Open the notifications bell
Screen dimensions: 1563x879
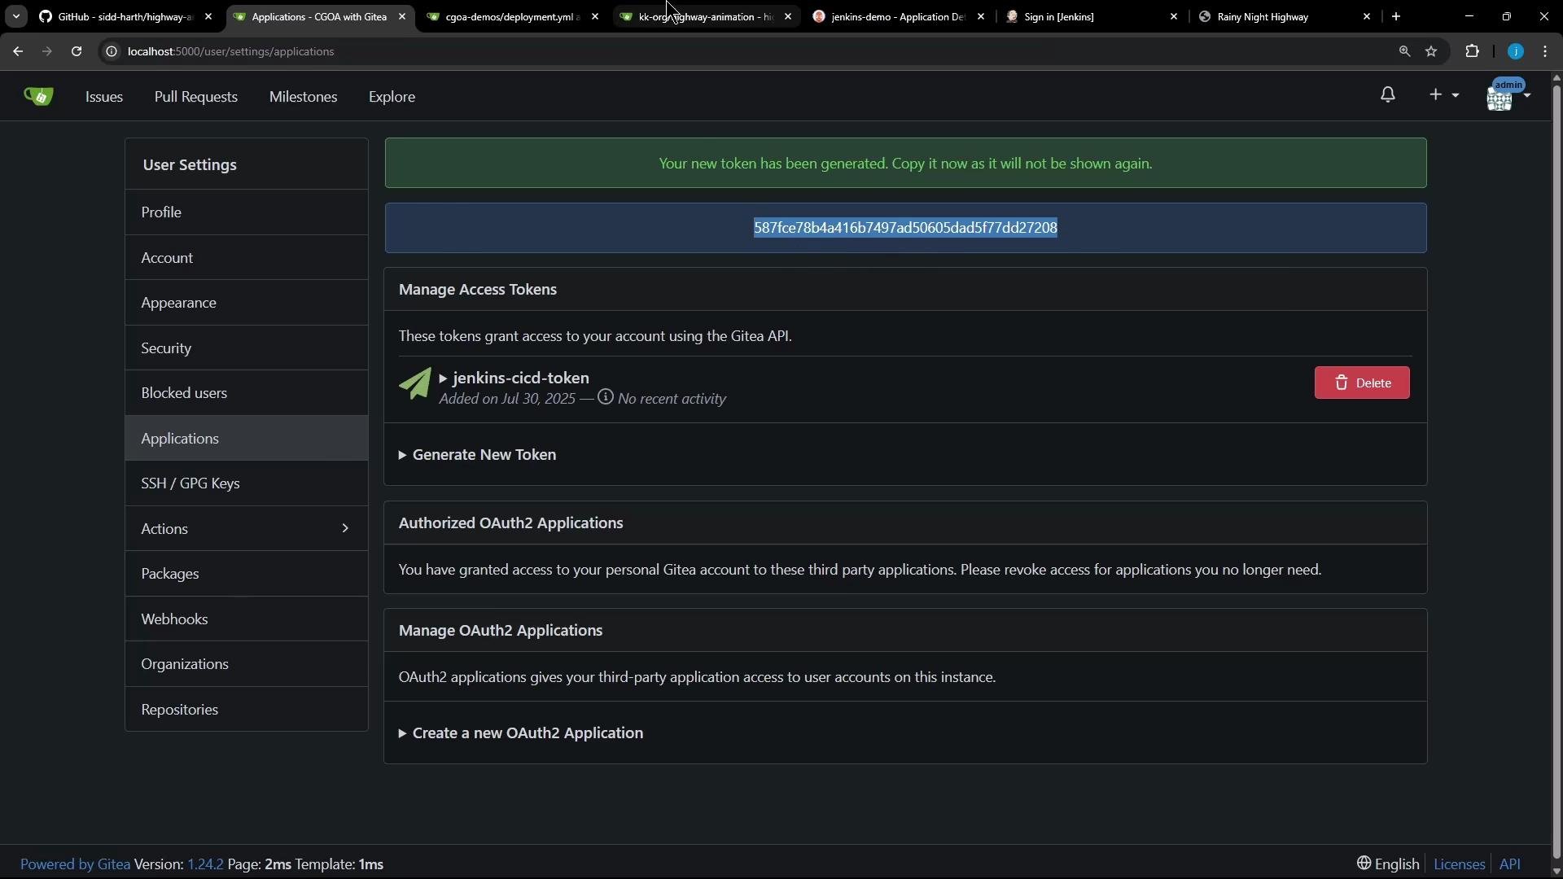(x=1388, y=95)
